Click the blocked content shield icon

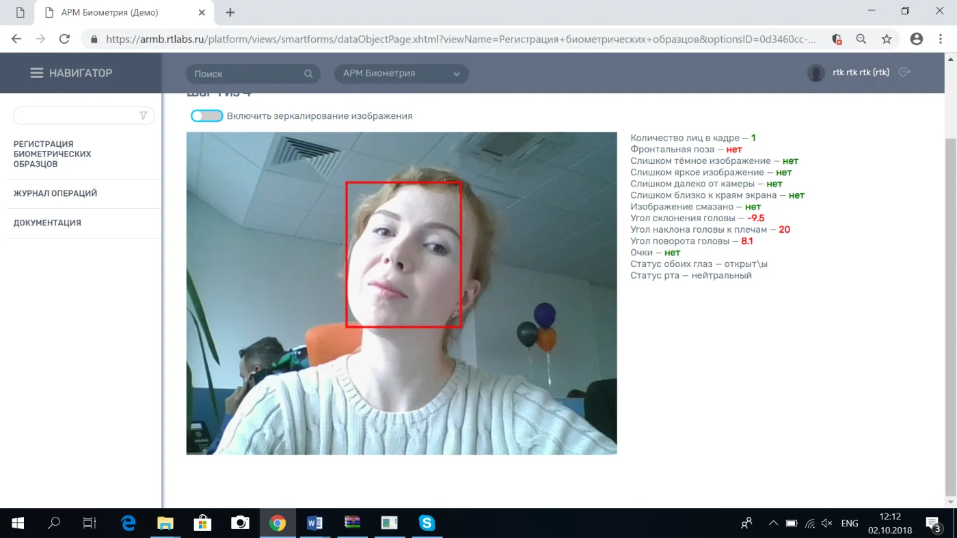tap(837, 40)
